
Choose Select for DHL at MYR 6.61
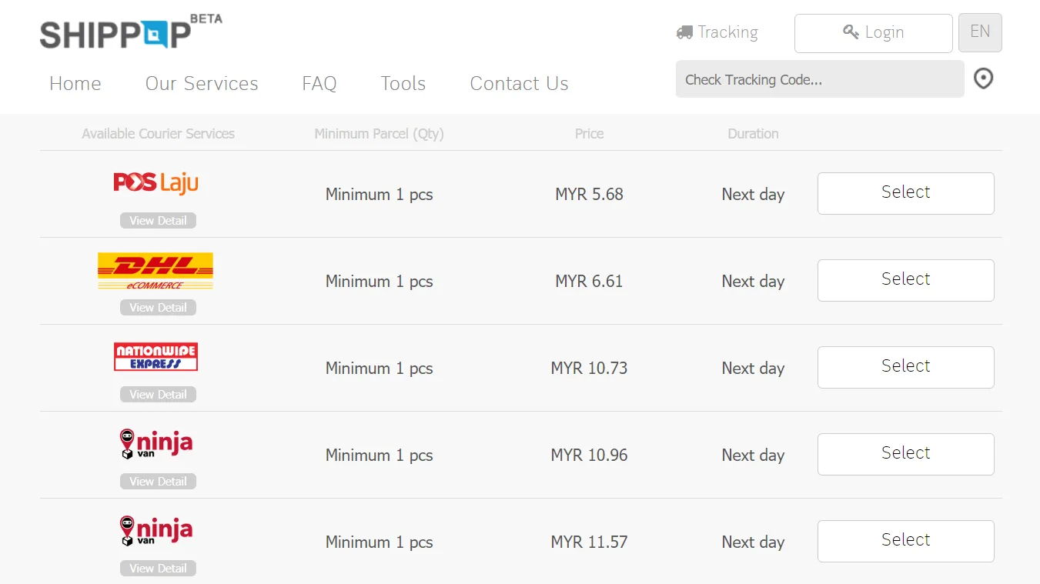(905, 280)
